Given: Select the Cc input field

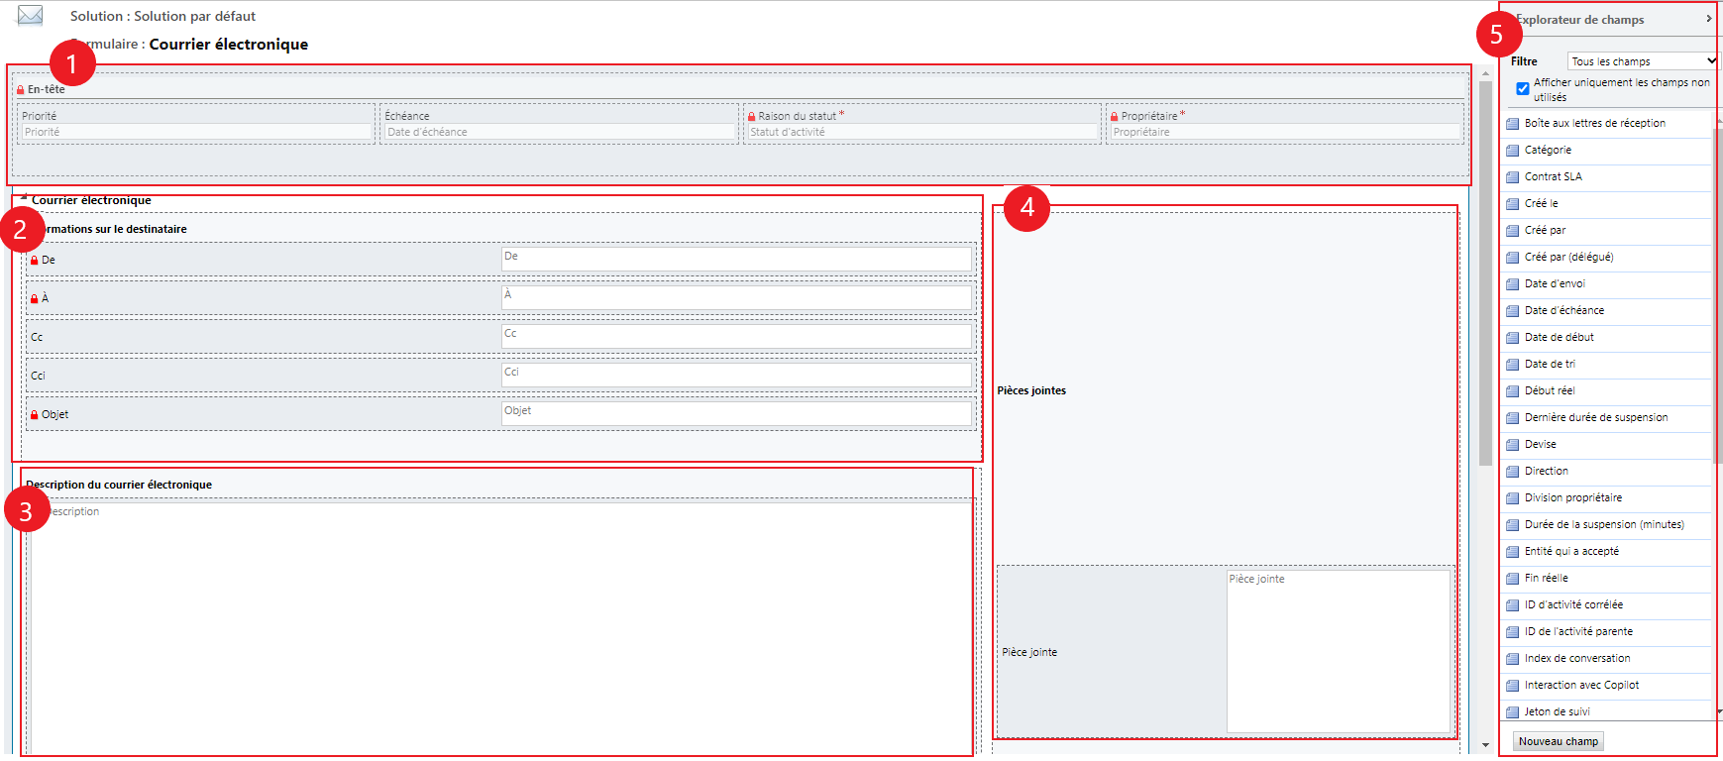Looking at the screenshot, I should pos(736,337).
